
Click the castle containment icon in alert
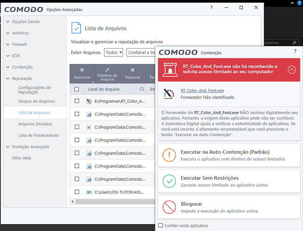(x=170, y=69)
